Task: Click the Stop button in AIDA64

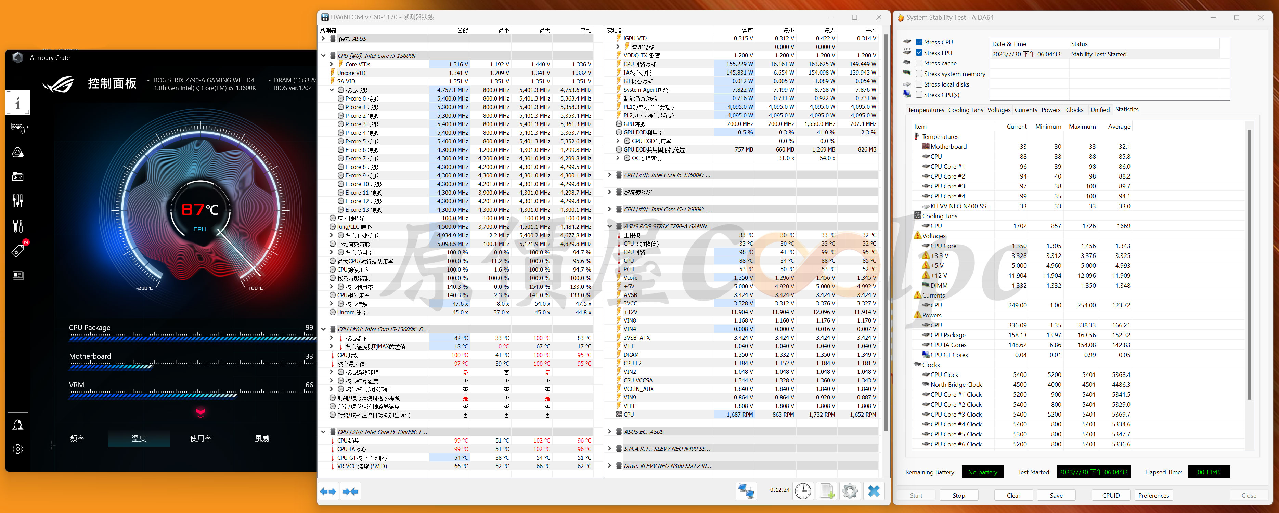Action: (x=958, y=495)
